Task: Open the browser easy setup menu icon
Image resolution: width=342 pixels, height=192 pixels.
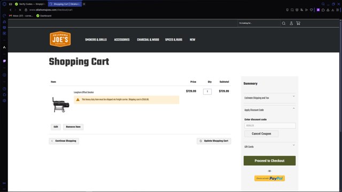Action: click(x=337, y=10)
